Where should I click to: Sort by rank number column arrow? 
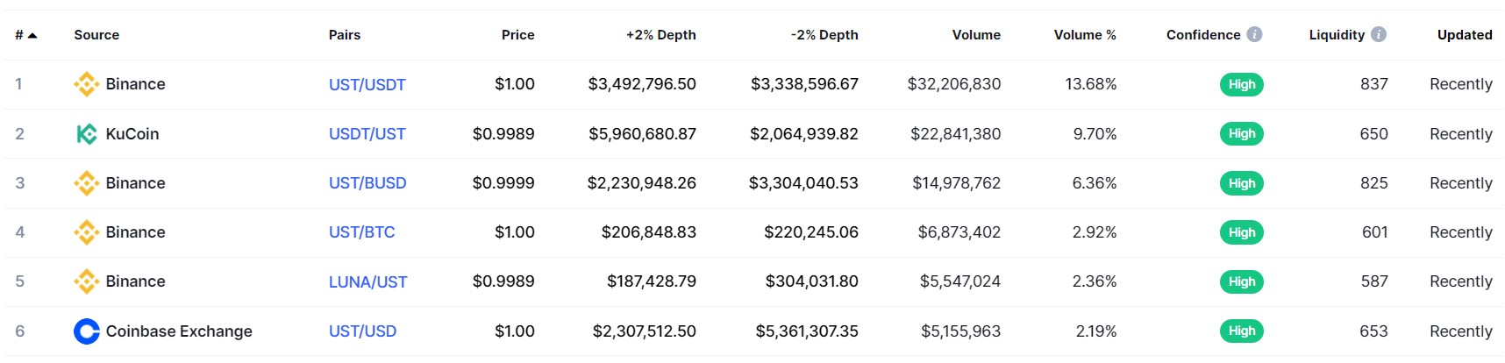(32, 35)
